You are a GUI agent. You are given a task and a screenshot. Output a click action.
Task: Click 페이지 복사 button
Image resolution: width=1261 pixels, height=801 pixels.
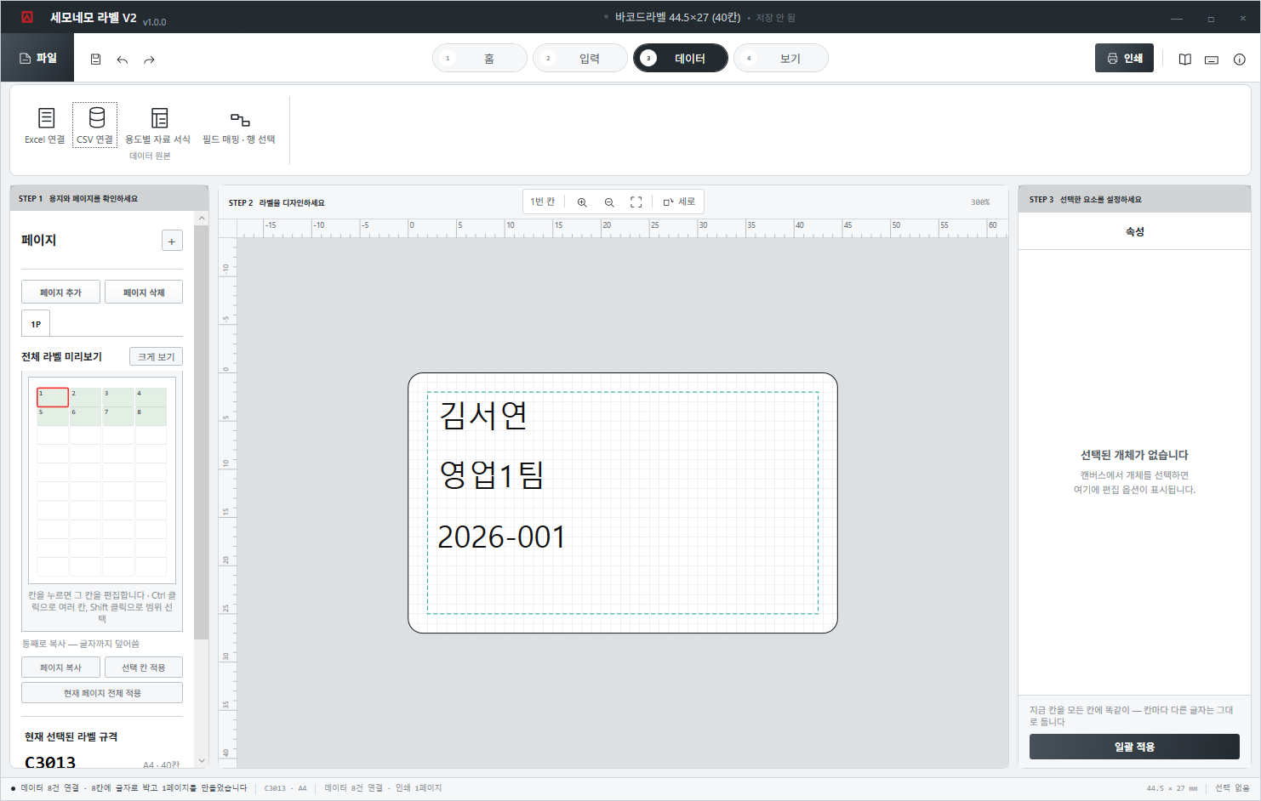[60, 667]
